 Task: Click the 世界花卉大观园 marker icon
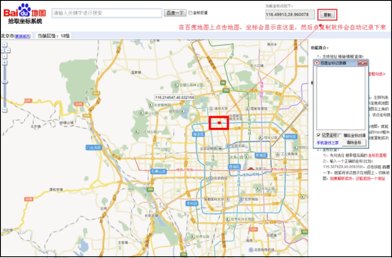pyautogui.click(x=227, y=219)
